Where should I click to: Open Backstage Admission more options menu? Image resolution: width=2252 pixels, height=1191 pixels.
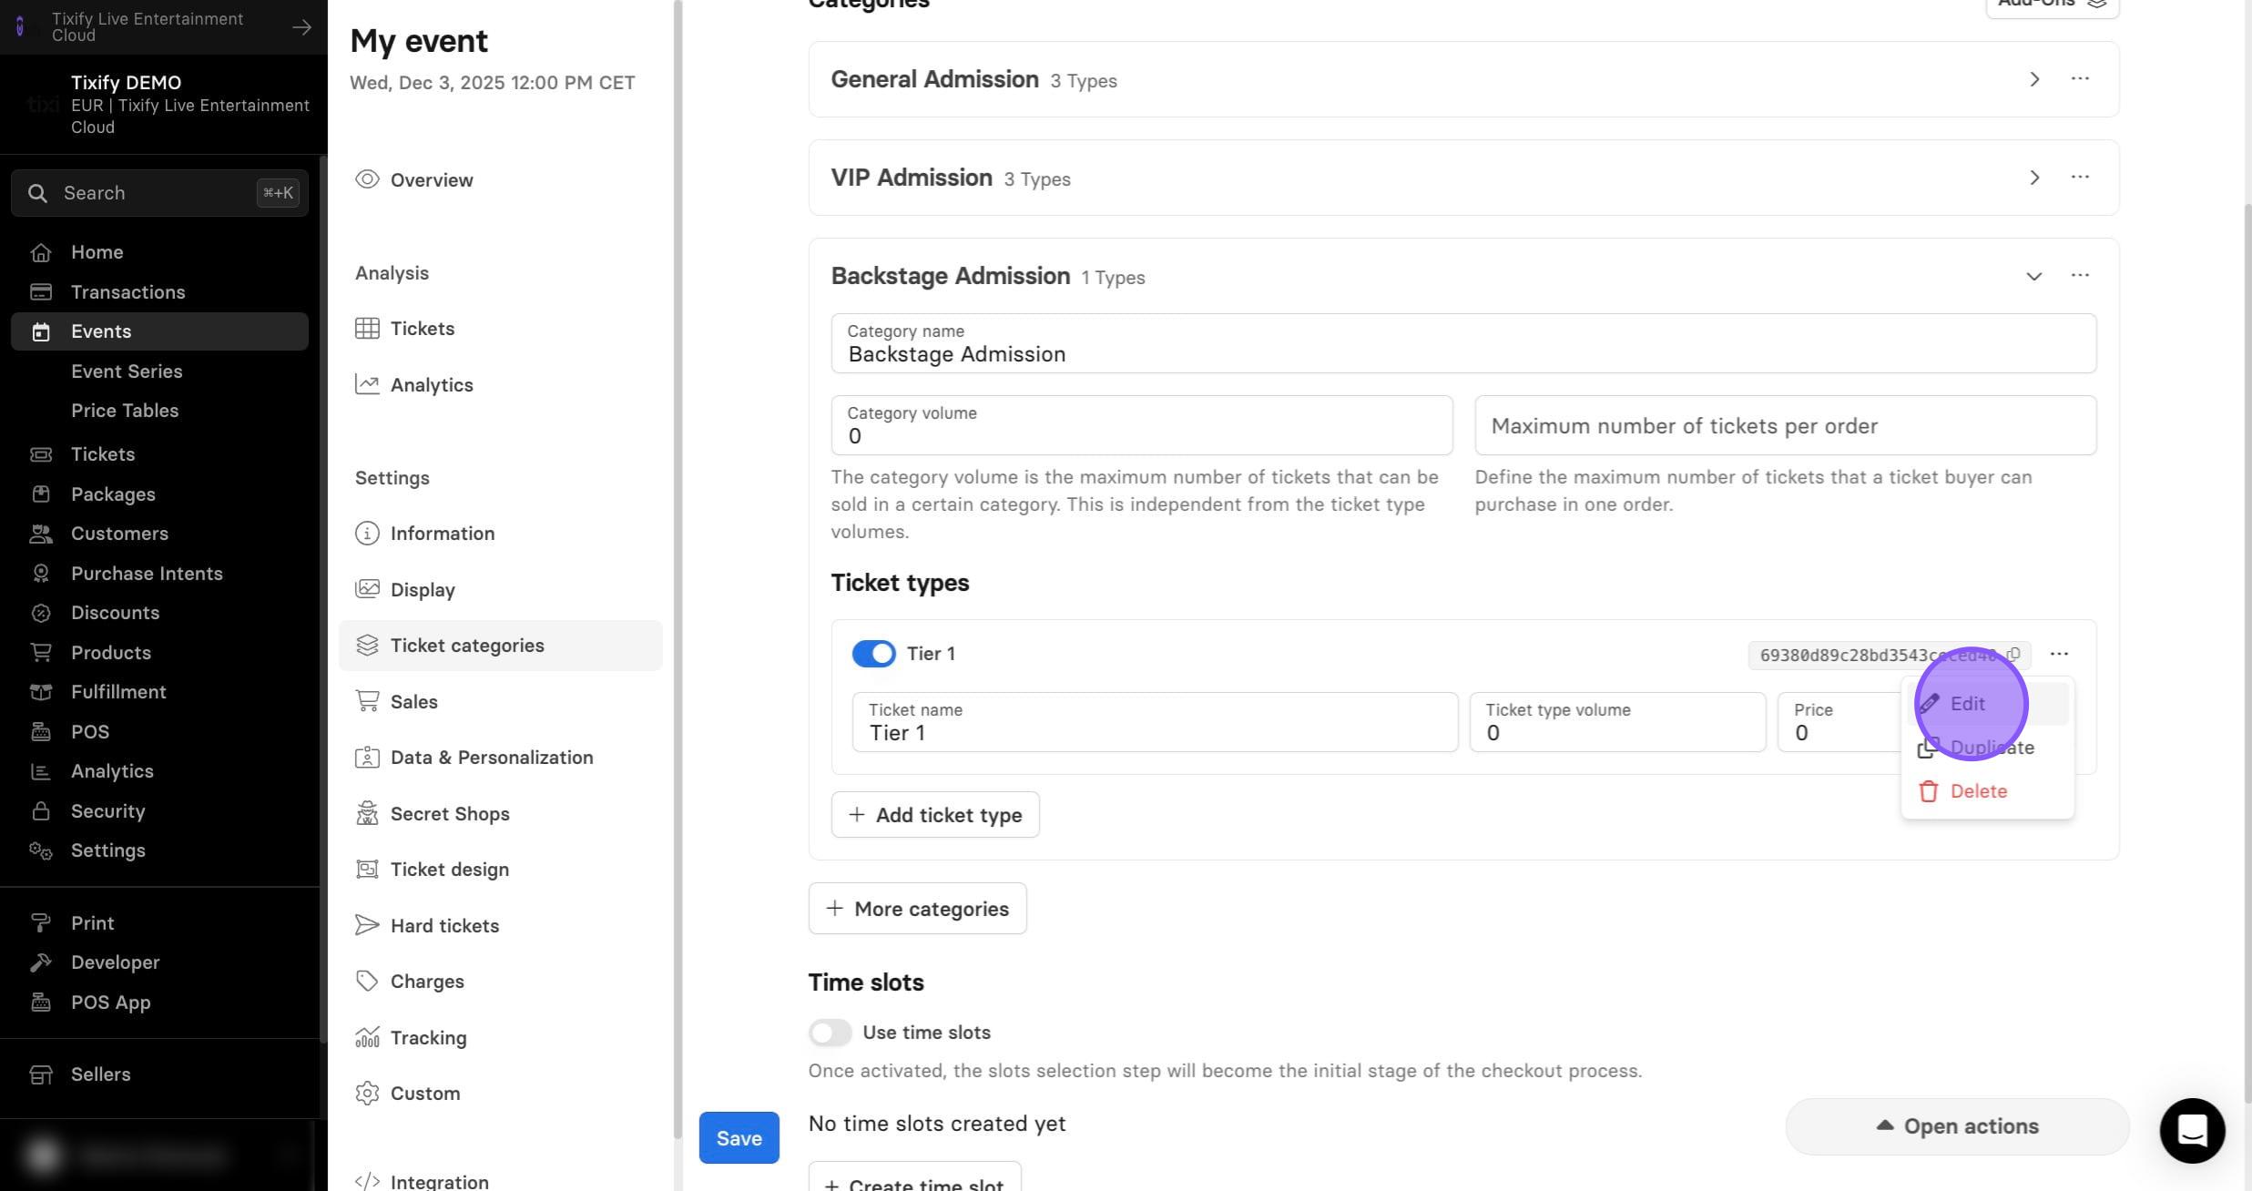2080,276
